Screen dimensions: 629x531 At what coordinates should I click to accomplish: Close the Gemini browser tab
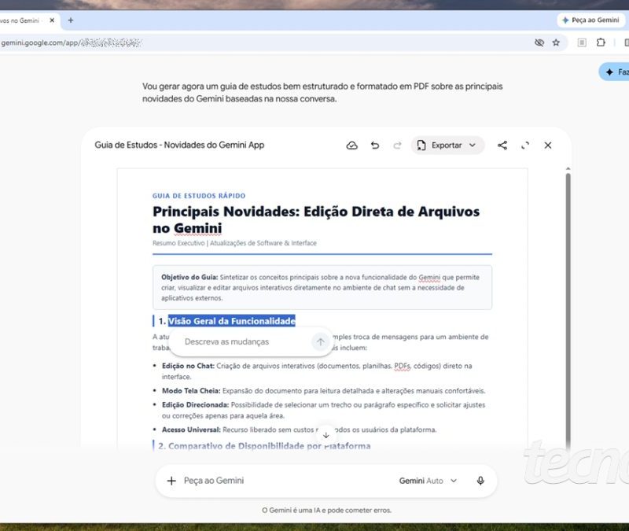point(52,20)
